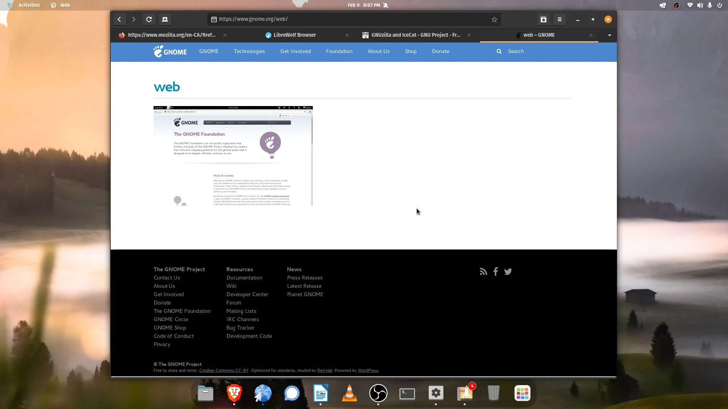This screenshot has width=728, height=409.
Task: Open the Contact Us footer link
Action: click(x=167, y=278)
